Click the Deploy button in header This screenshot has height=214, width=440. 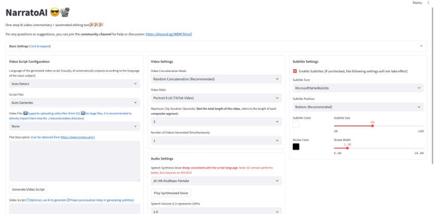pyautogui.click(x=417, y=3)
